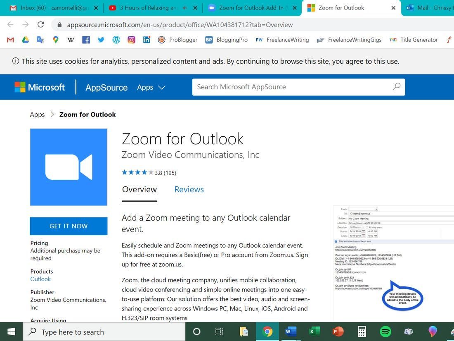The height and width of the screenshot is (341, 454).
Task: Open the Twitter bookmark icon
Action: tap(101, 40)
